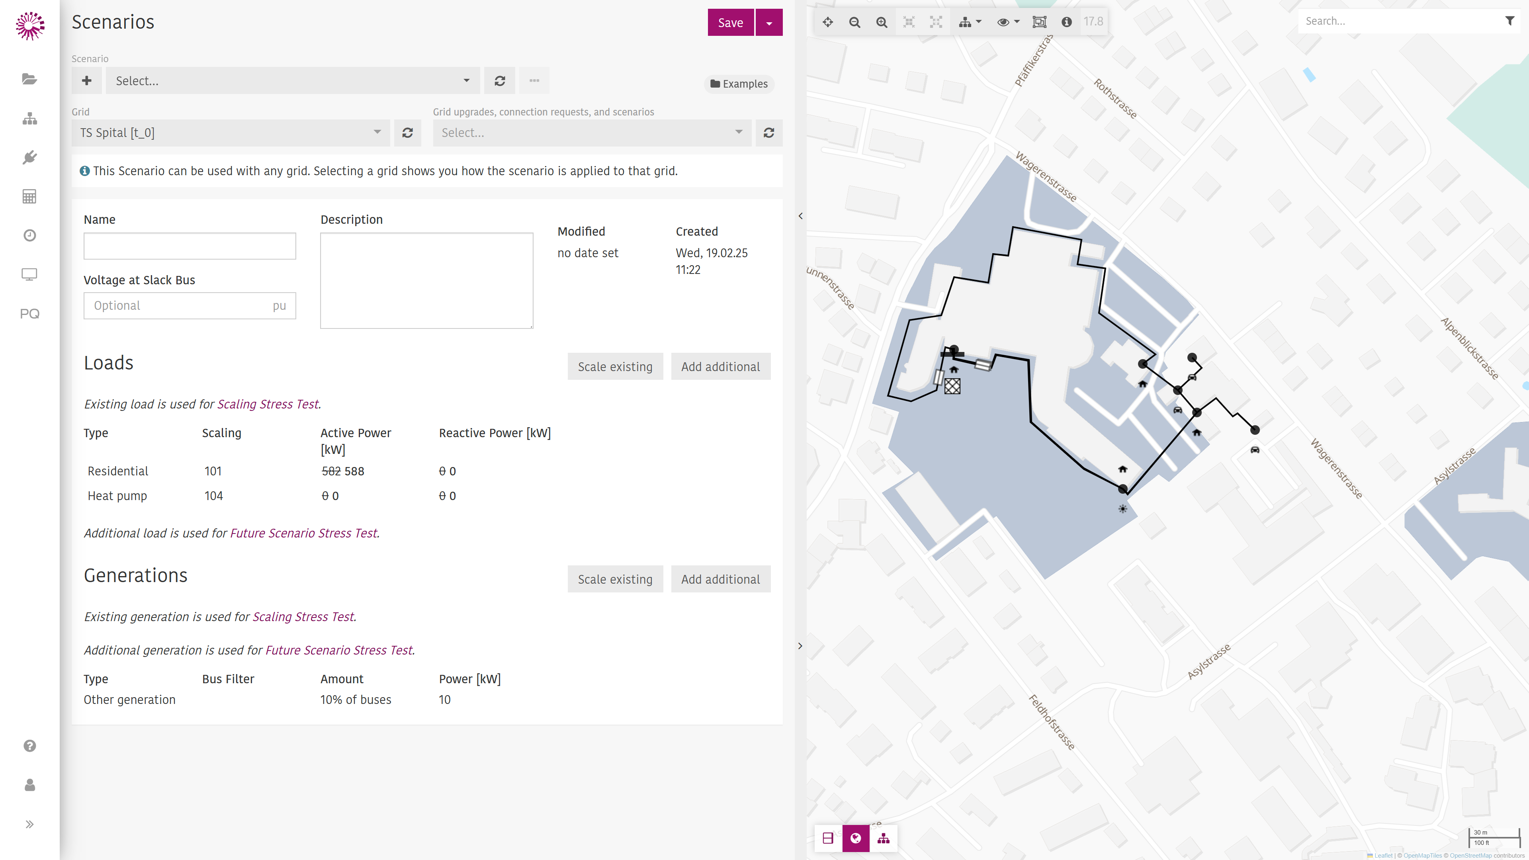Open Scaling Stress Test link under Loads

pyautogui.click(x=268, y=404)
